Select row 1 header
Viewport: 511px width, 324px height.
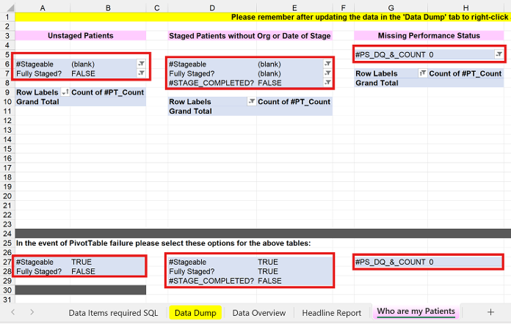pyautogui.click(x=7, y=17)
